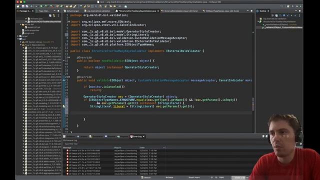This screenshot has width=320, height=180.
Task: Maximize the editor area
Action: point(251,11)
